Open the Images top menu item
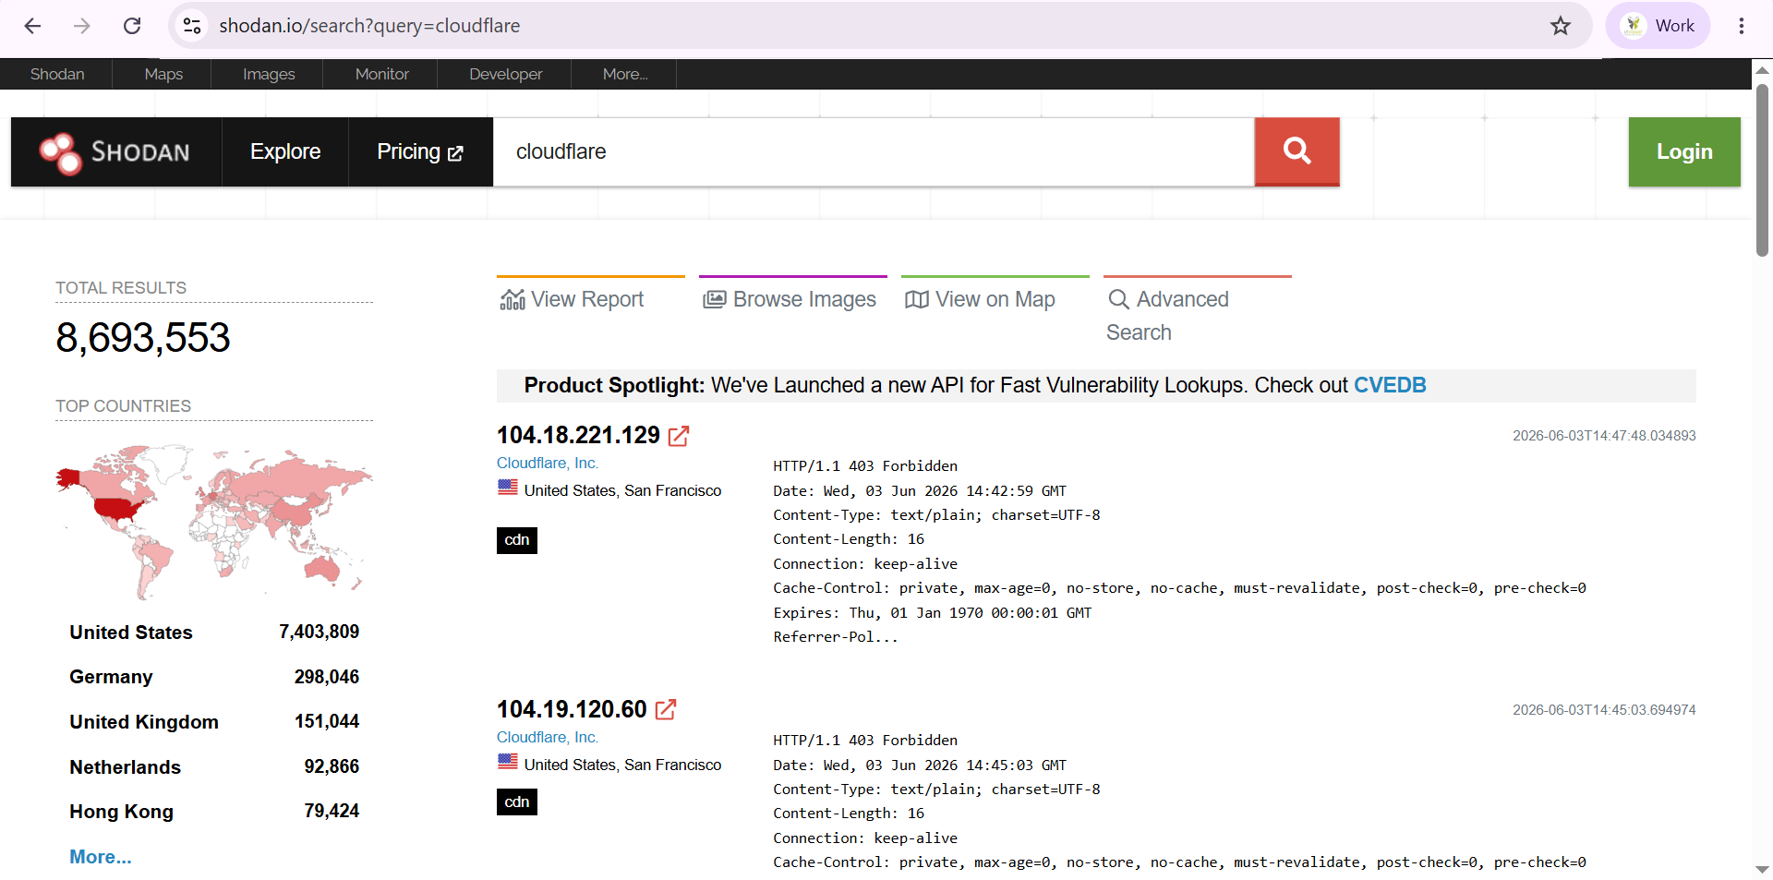Viewport: 1773px width, 880px height. 269,74
